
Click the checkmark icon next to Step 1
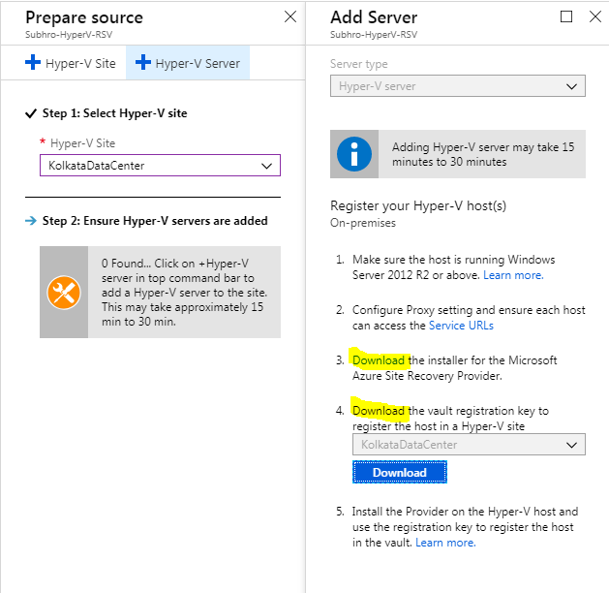pyautogui.click(x=31, y=113)
